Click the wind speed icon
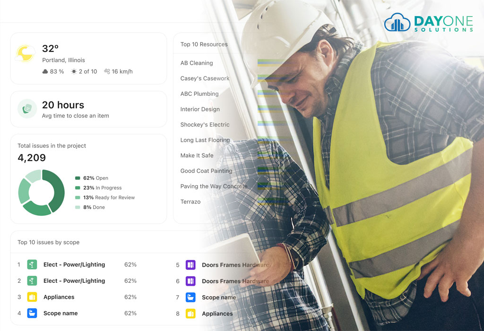This screenshot has width=484, height=331. point(107,72)
